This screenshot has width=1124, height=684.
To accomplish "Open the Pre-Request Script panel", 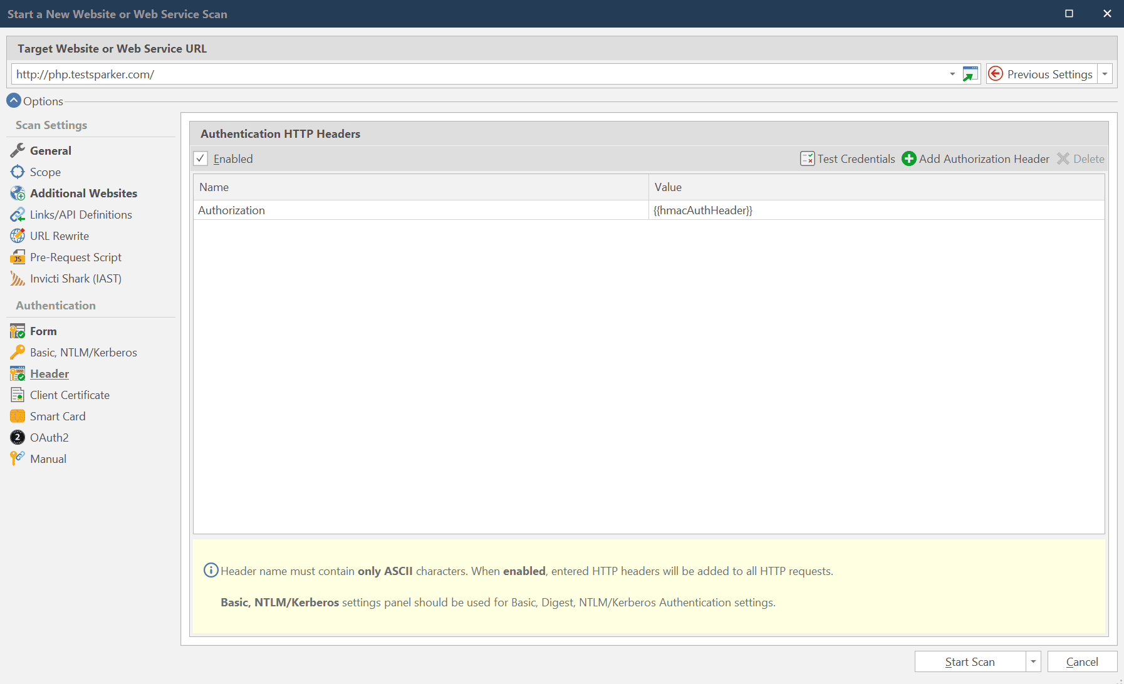I will [x=76, y=257].
